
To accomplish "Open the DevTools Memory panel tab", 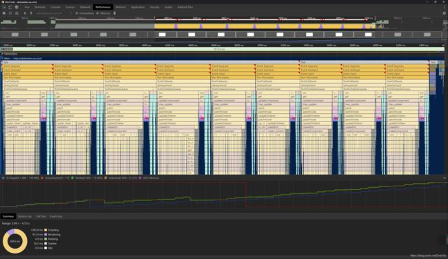I will pos(121,7).
